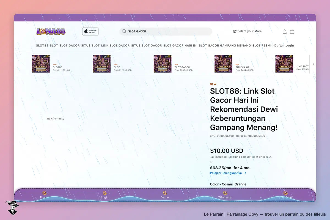Screen dimensions: 330x220
Task: Open SLOT GACOR GAMPANG MENANG menu item
Action: tap(225, 46)
